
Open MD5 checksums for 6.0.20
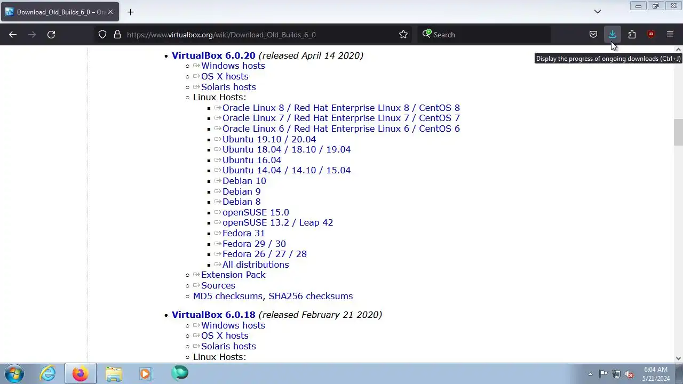pos(228,296)
